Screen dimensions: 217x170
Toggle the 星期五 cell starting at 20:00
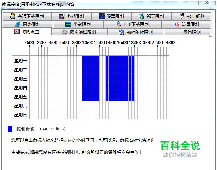(148, 97)
